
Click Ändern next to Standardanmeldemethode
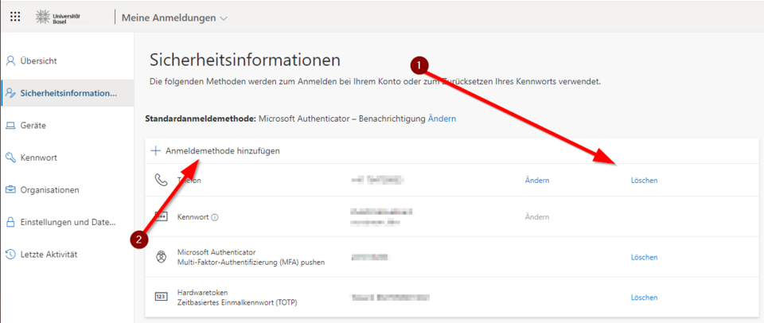pyautogui.click(x=442, y=119)
